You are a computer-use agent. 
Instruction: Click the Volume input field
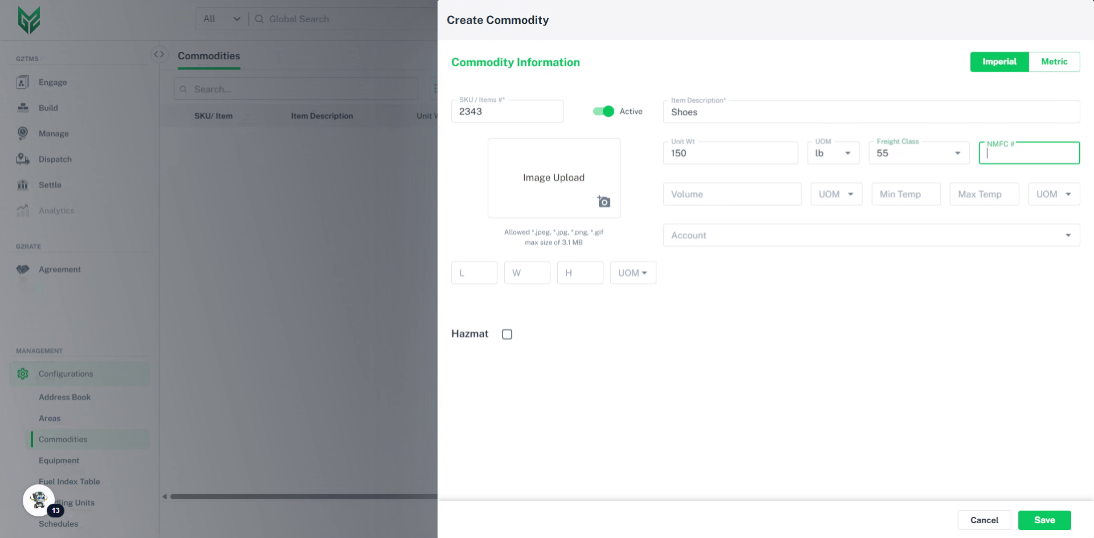point(732,194)
